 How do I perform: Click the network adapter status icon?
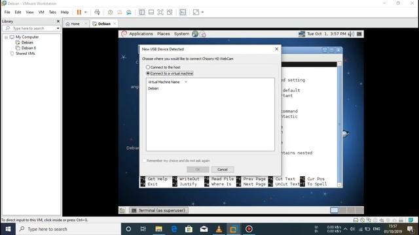tap(369, 220)
